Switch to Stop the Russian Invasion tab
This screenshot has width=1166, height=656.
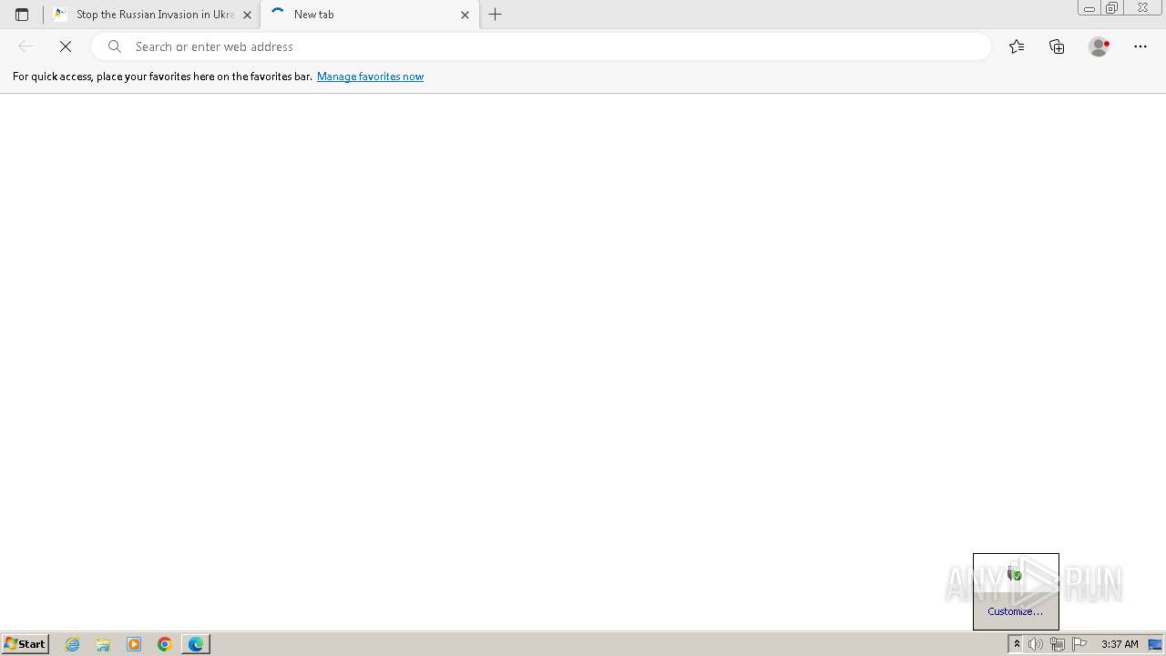[x=152, y=15]
